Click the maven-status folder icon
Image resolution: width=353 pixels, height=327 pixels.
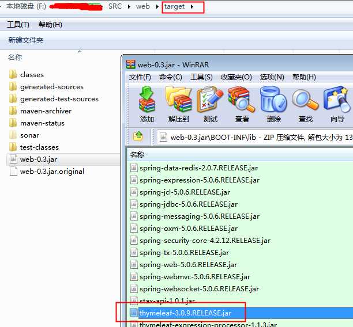tap(13, 123)
